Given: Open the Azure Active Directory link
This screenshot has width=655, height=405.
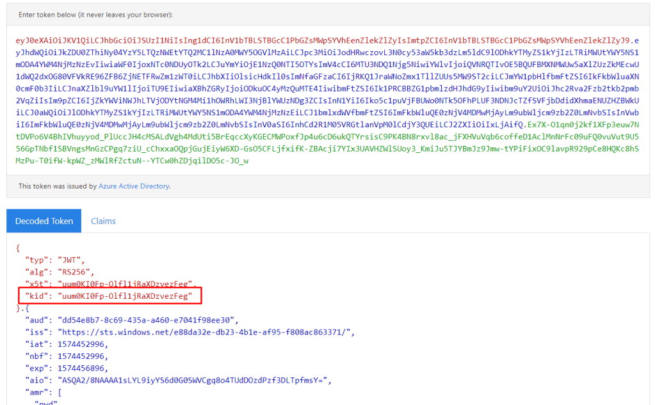Looking at the screenshot, I should pyautogui.click(x=134, y=186).
